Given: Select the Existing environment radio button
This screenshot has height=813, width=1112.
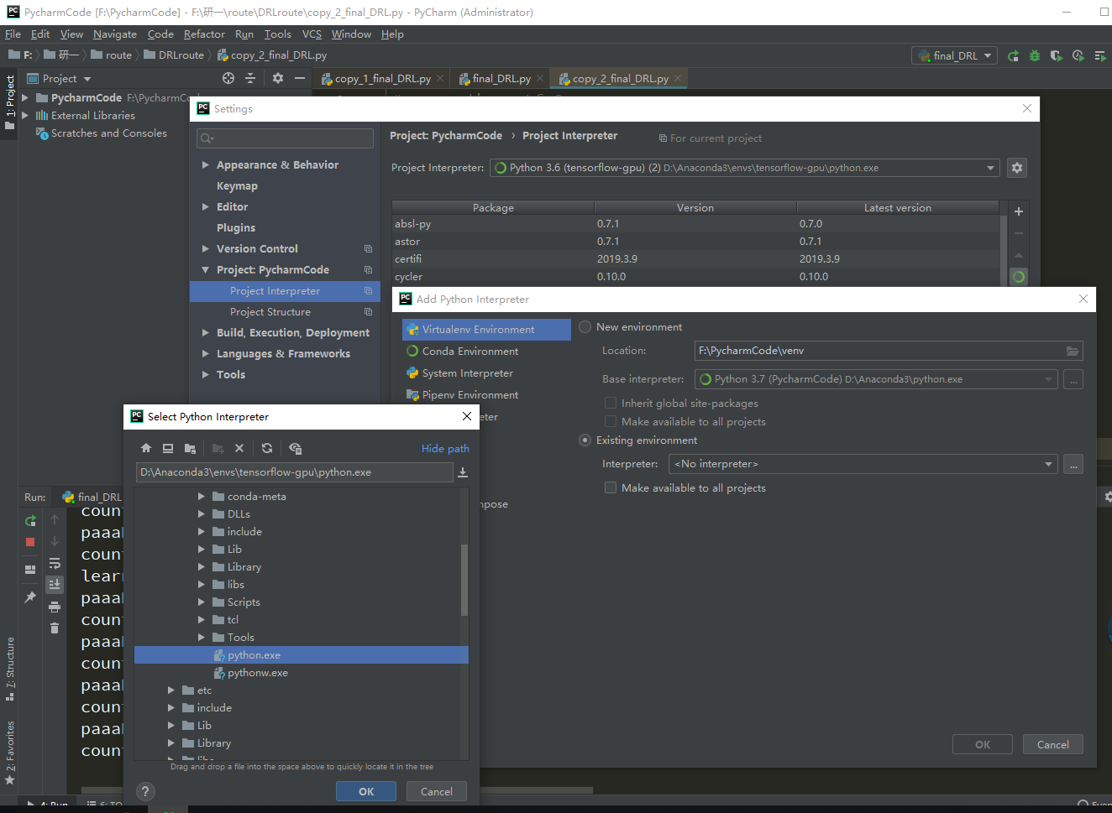Looking at the screenshot, I should pos(585,440).
